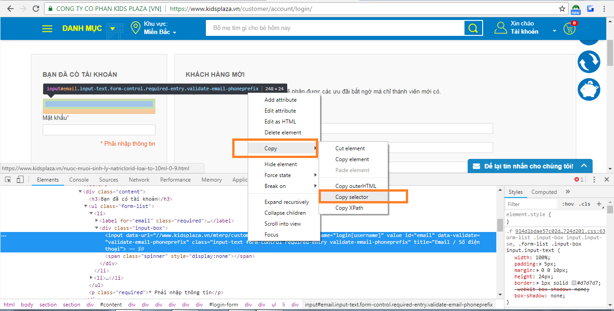Click the hamburger menu beside DANH MỤC
The height and width of the screenshot is (311, 614).
pyautogui.click(x=47, y=28)
